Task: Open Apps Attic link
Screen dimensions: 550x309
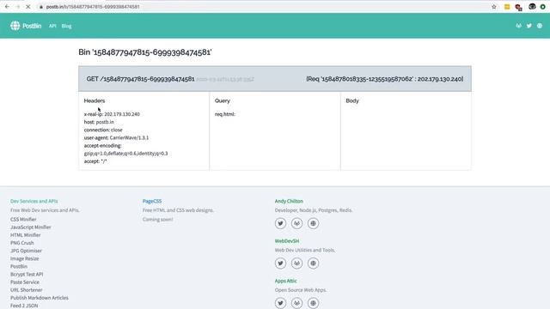Action: [x=285, y=281]
